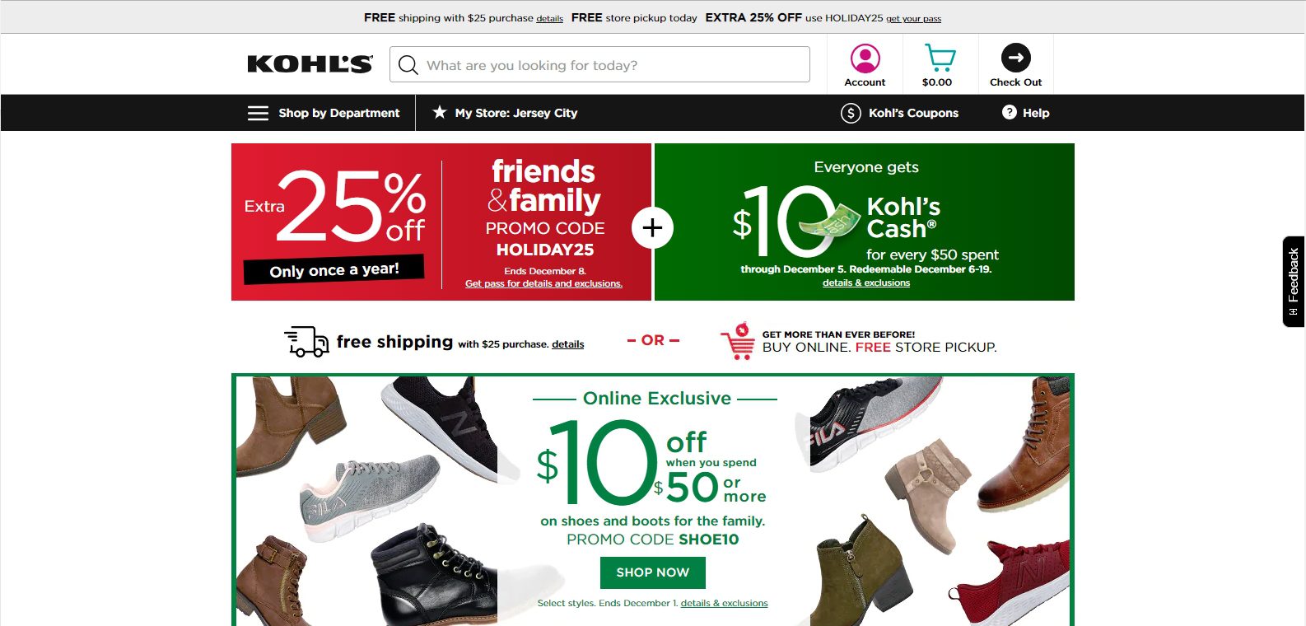Open the shopping cart icon
The width and height of the screenshot is (1306, 626).
click(940, 58)
